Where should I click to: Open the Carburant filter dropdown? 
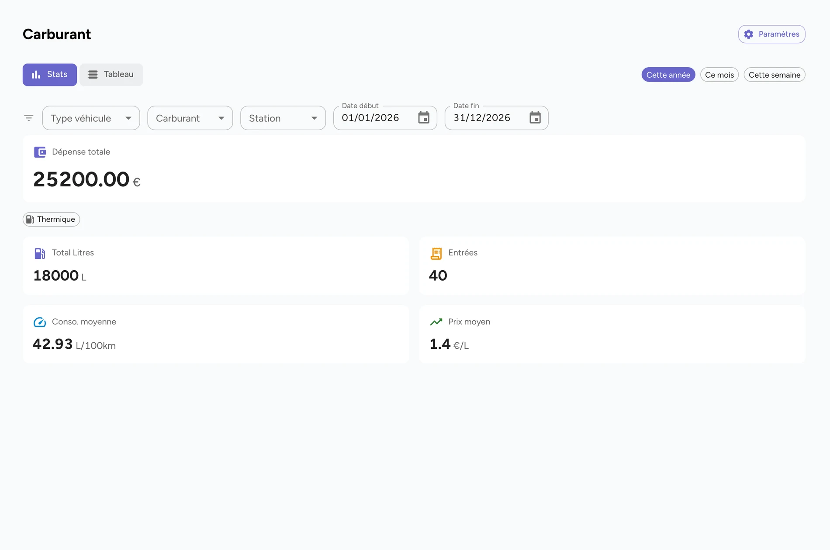tap(190, 118)
